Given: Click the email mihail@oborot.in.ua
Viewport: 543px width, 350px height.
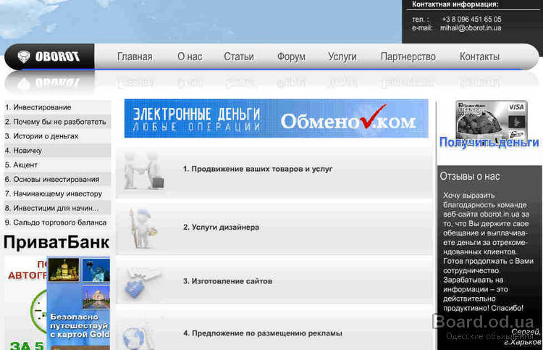Looking at the screenshot, I should click(471, 28).
